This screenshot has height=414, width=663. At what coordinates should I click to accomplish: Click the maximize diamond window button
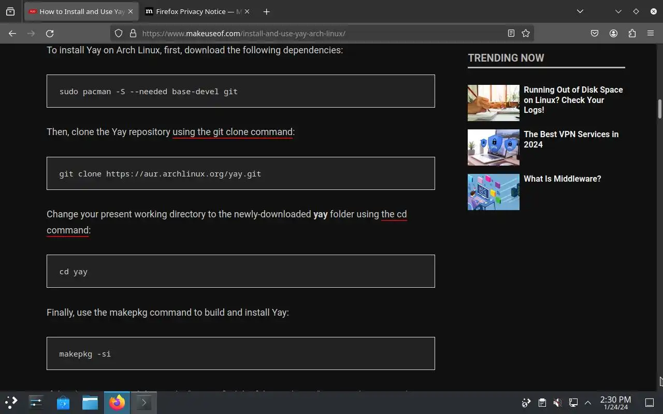(636, 11)
